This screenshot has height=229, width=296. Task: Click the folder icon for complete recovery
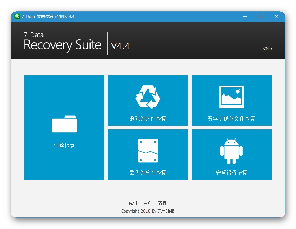(x=64, y=124)
